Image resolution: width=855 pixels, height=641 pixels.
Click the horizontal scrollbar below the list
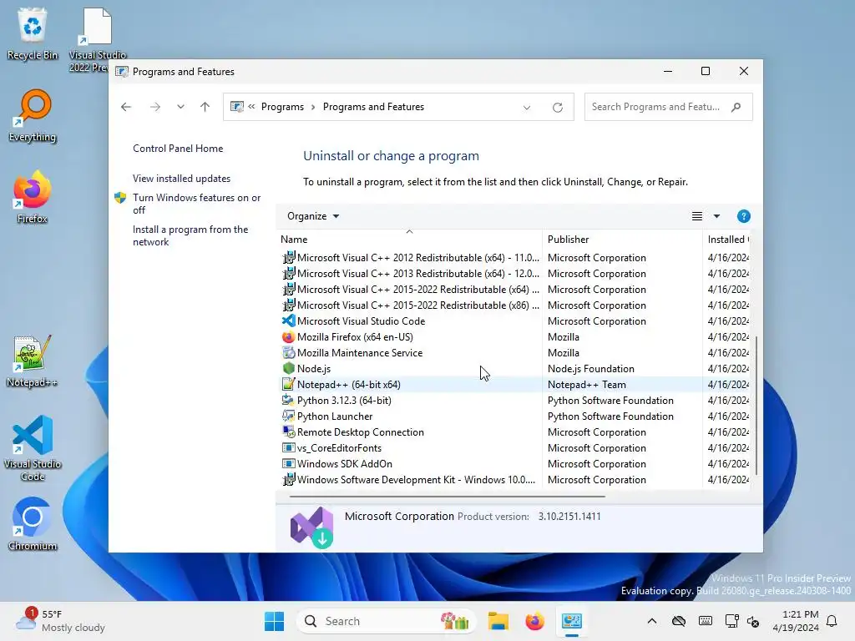point(448,497)
